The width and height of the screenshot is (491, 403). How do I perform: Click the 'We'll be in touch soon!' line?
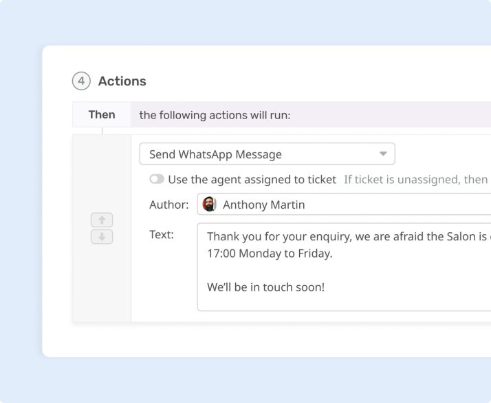[x=266, y=287]
